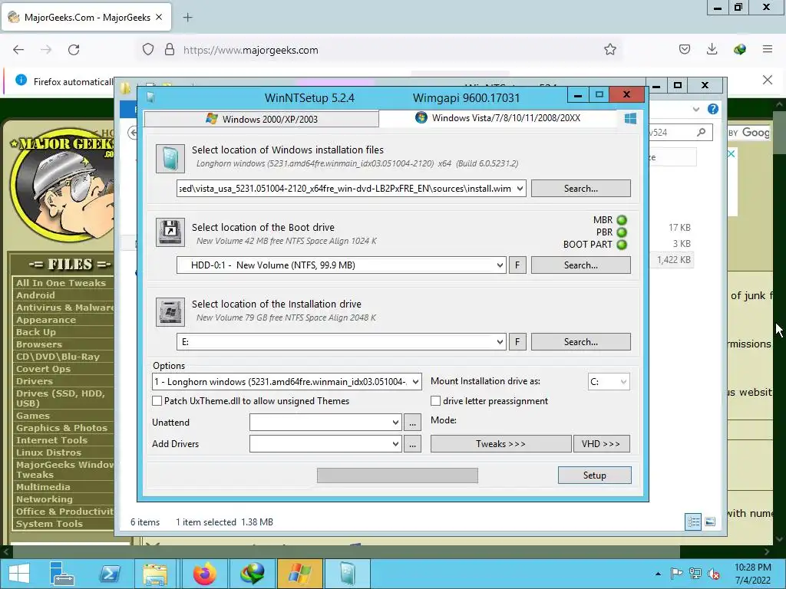
Task: Click the Internet Download Manager toolbar extension icon
Action: pos(739,49)
